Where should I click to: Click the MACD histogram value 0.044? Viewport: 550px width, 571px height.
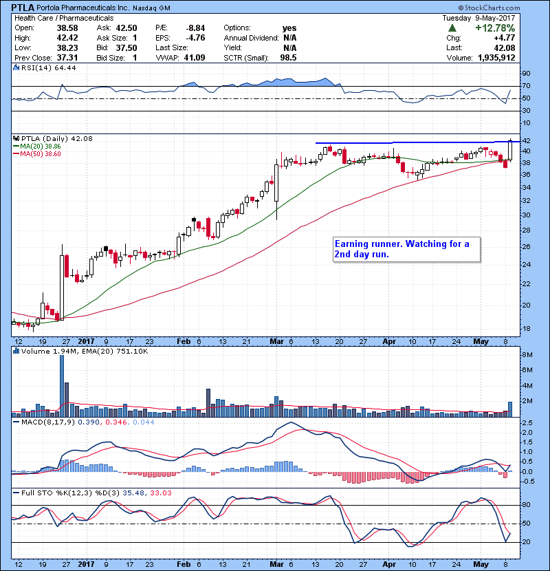pyautogui.click(x=144, y=422)
